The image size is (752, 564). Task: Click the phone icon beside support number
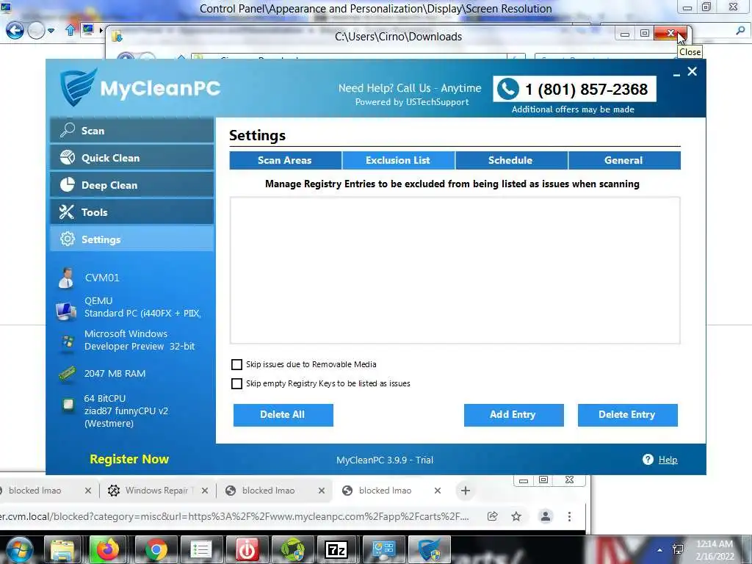pyautogui.click(x=508, y=89)
